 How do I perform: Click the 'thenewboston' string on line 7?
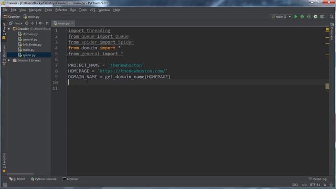coord(126,65)
